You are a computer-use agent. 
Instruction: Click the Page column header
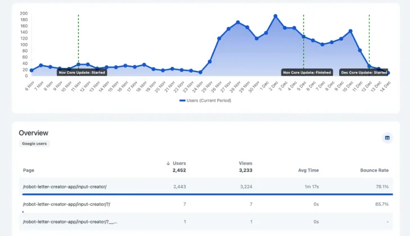(x=29, y=170)
